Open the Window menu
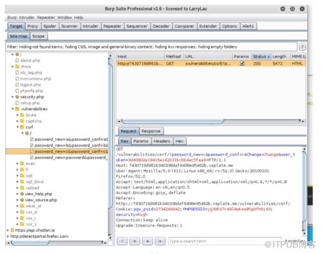Image resolution: width=322 pixels, height=254 pixels. coord(64,17)
